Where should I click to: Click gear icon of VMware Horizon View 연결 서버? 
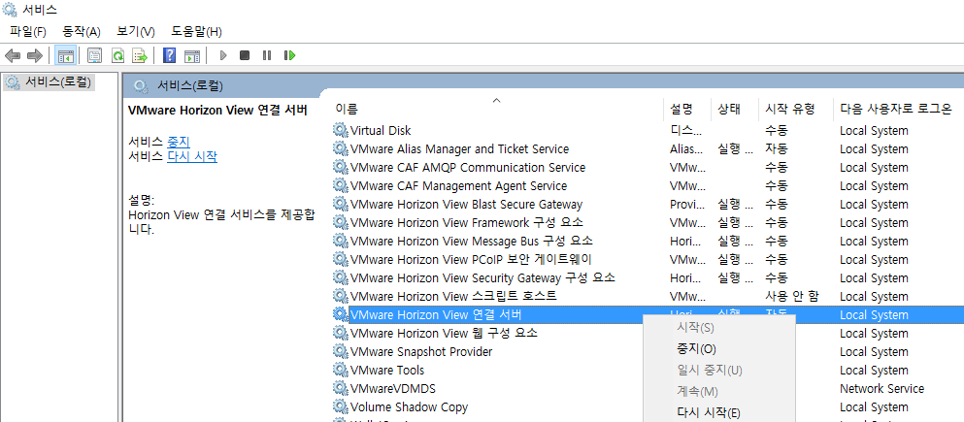[340, 314]
